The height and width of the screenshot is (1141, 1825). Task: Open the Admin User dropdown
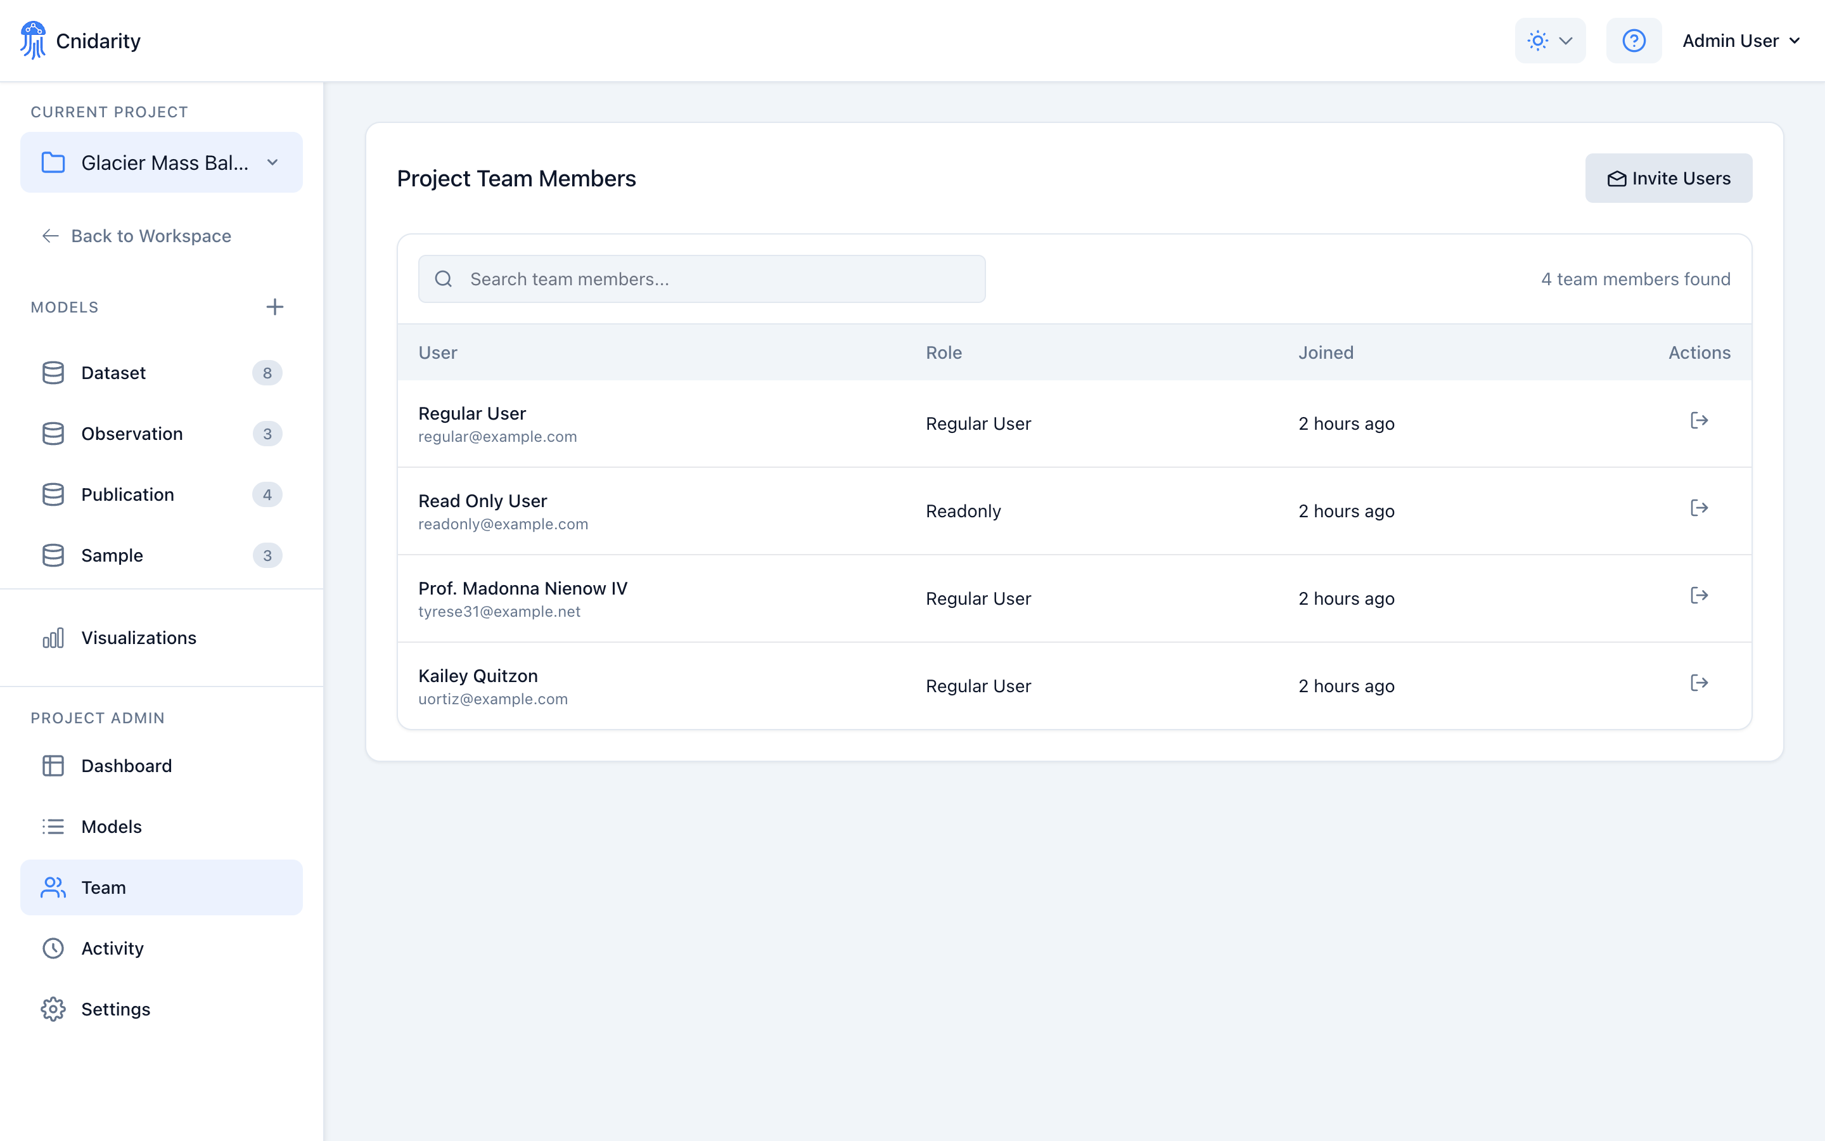click(1741, 40)
